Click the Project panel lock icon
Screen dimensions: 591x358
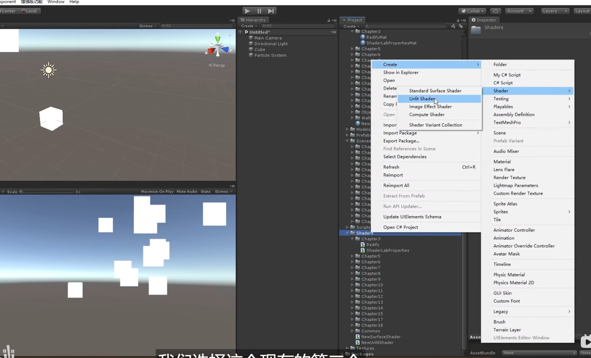click(458, 20)
